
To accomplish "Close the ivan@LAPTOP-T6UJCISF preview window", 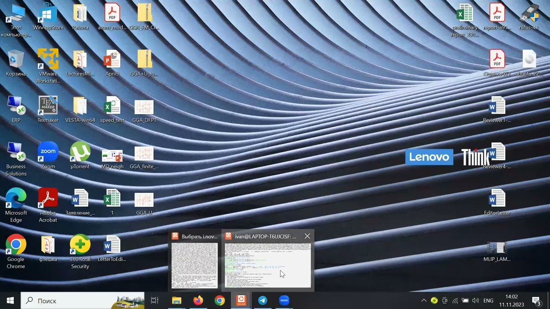I will (307, 236).
